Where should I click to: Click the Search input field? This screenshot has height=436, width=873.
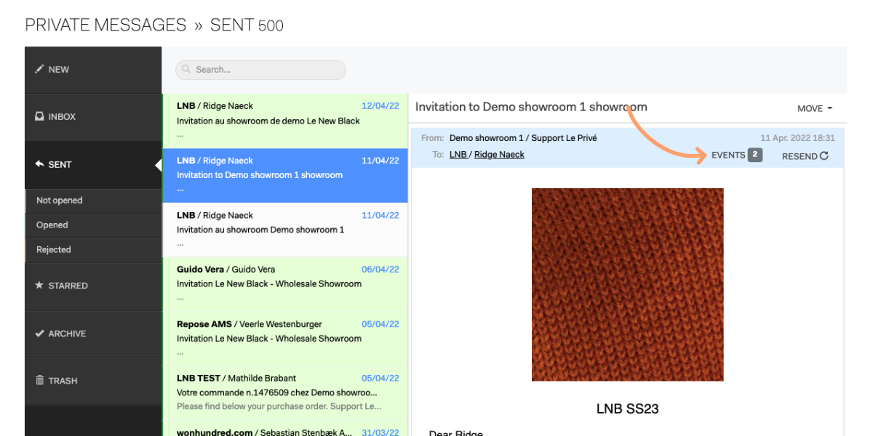260,70
